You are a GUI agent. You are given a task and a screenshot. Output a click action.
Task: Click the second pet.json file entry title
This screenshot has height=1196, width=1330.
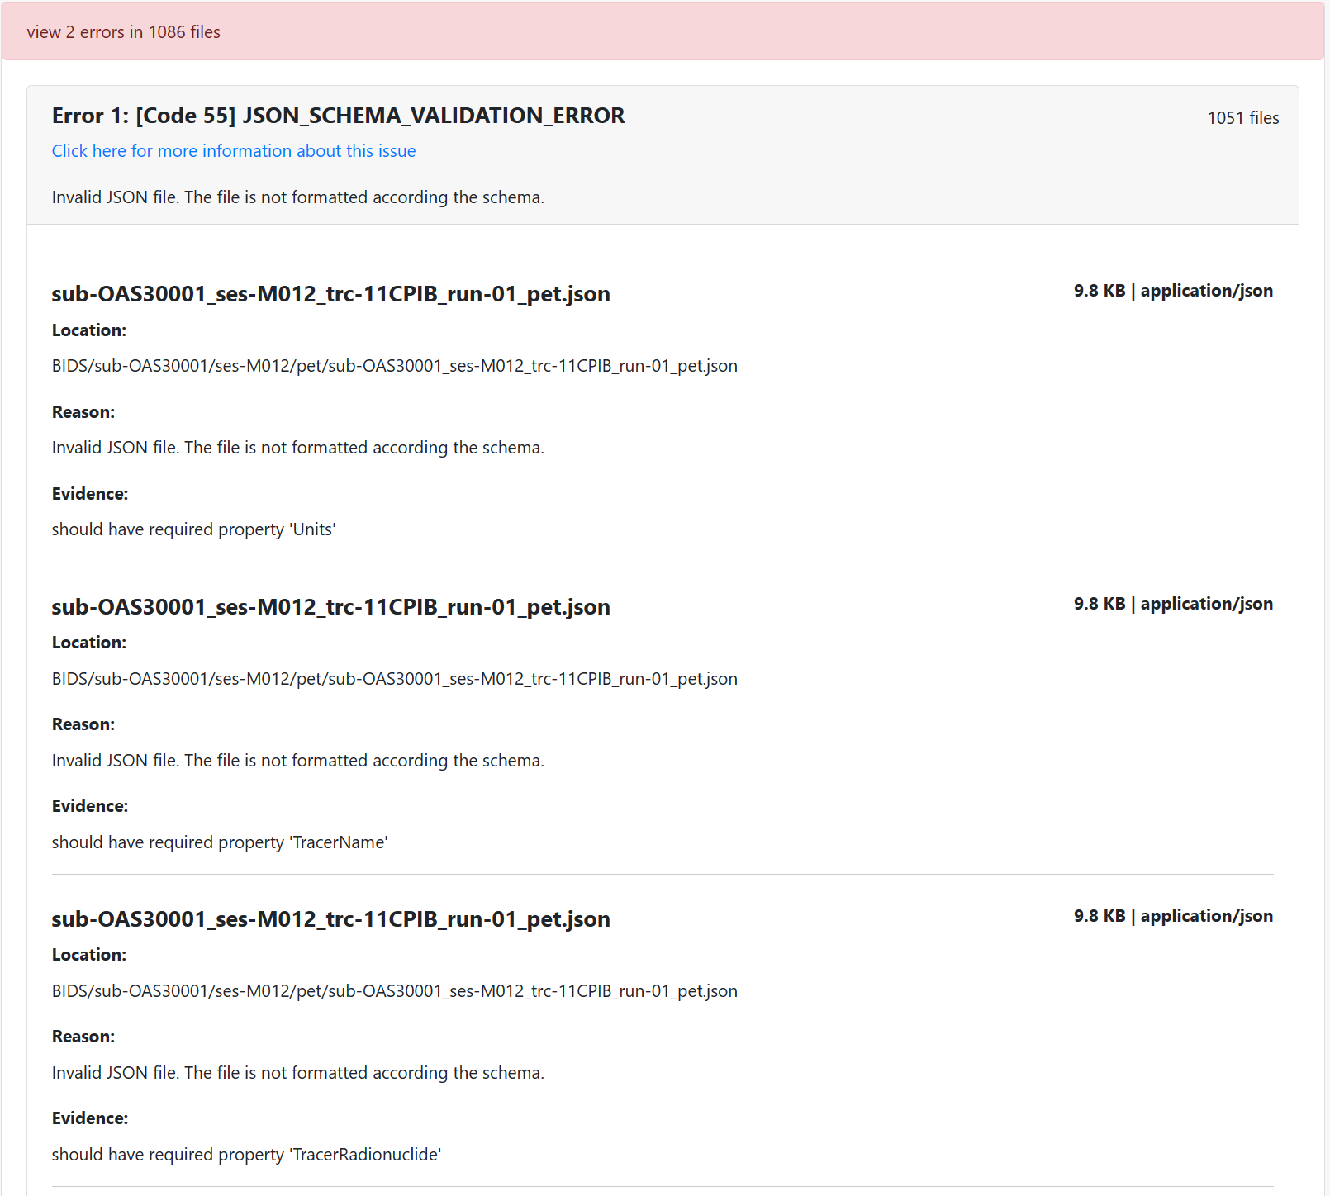point(330,607)
